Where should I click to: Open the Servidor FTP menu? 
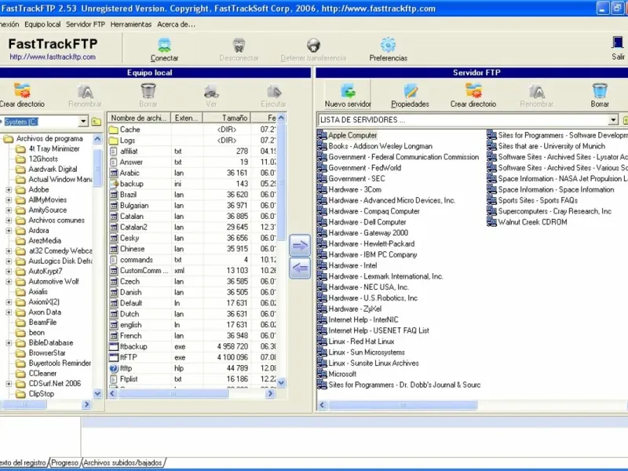coord(86,24)
